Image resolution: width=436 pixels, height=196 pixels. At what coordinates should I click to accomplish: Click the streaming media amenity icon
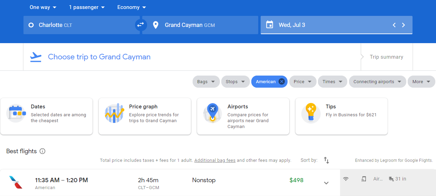pyautogui.click(x=364, y=179)
